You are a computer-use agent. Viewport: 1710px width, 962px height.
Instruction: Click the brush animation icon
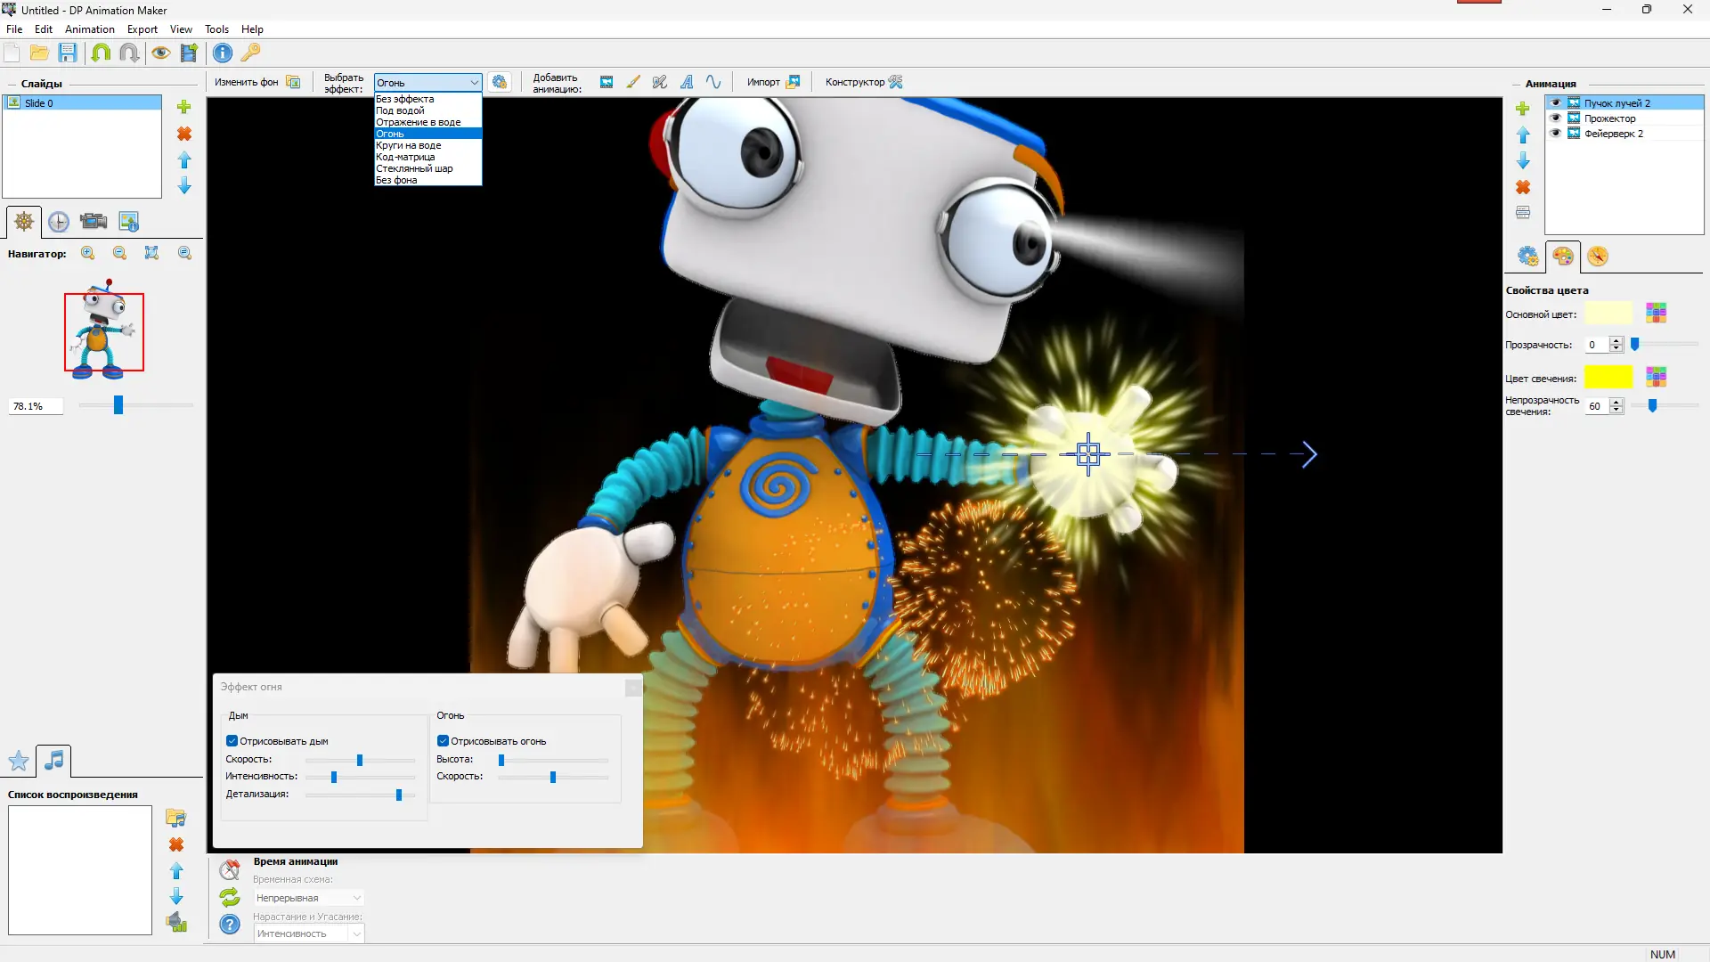click(633, 82)
